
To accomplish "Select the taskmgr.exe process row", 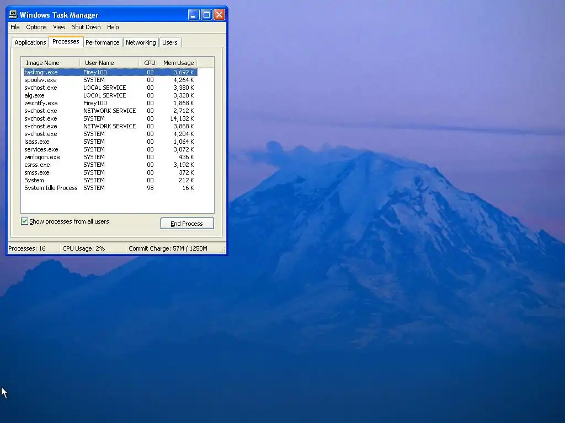I will click(110, 72).
